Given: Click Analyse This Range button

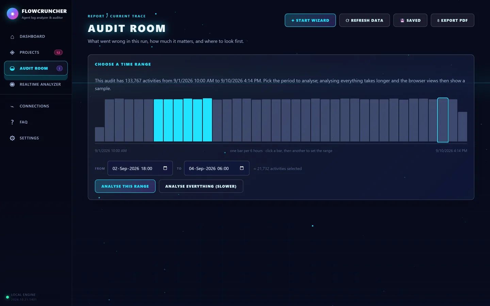Looking at the screenshot, I should 125,186.
